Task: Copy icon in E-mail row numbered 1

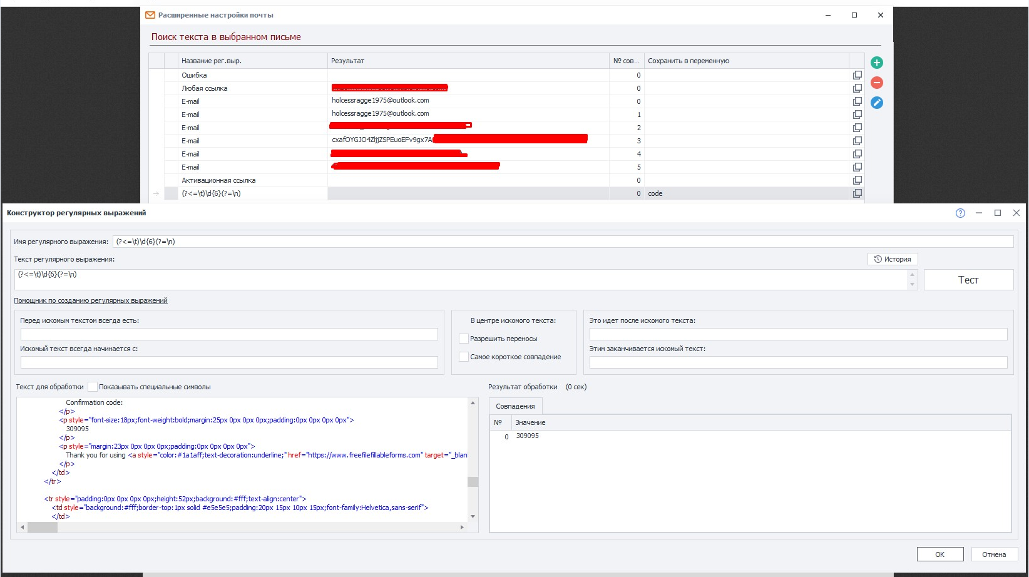Action: (x=857, y=115)
